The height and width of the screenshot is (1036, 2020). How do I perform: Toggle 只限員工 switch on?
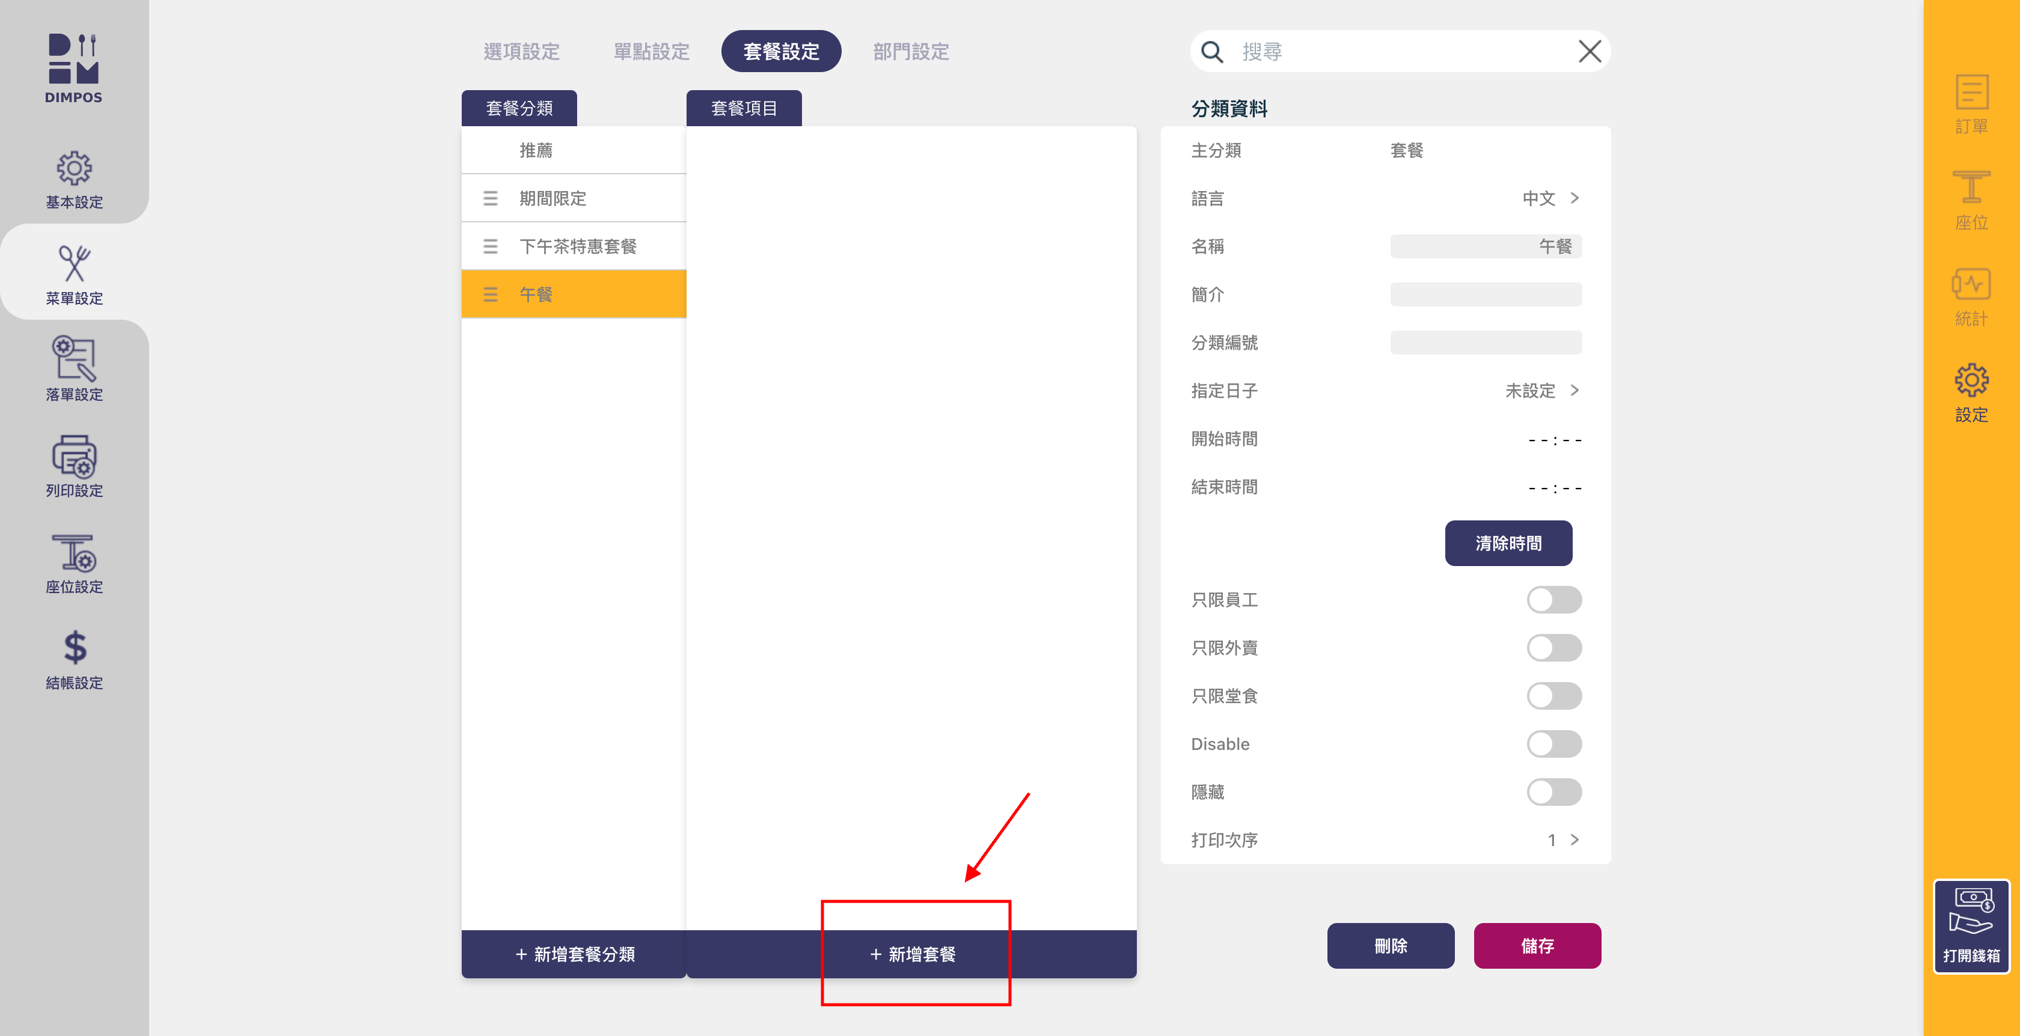coord(1553,600)
